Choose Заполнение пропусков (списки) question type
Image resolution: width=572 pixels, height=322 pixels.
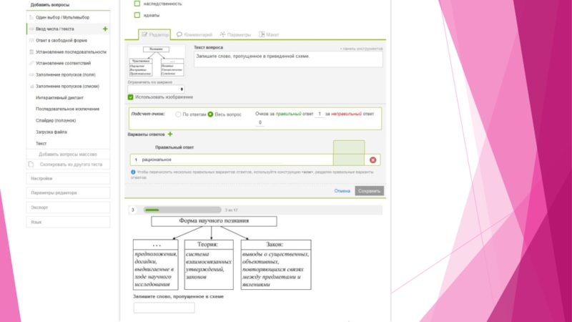click(67, 86)
